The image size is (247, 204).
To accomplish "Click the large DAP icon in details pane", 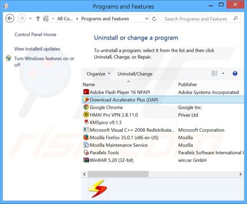I will coord(98,189).
